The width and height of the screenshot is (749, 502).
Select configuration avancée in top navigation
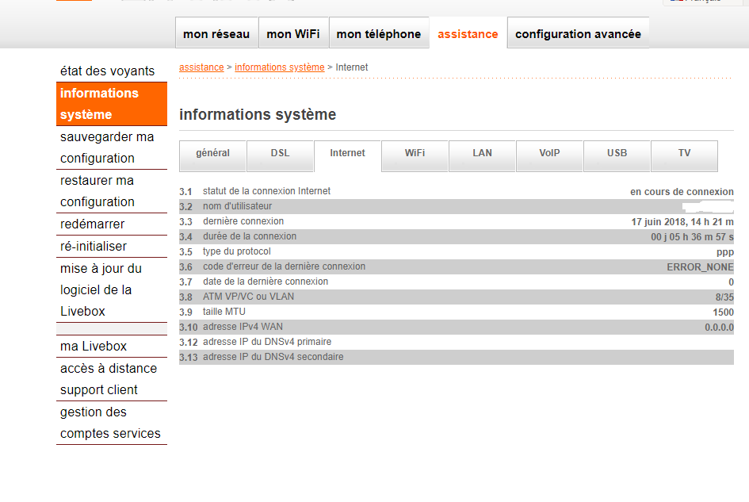coord(578,34)
